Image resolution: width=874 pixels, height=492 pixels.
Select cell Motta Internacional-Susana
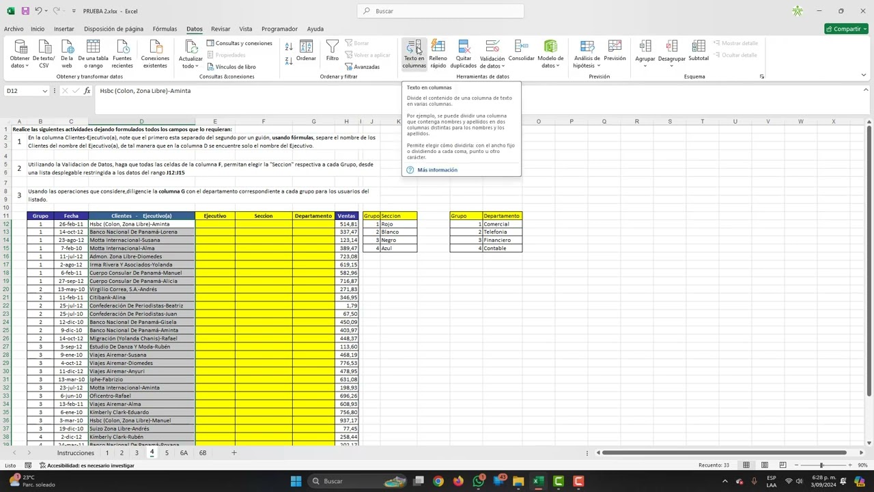141,240
